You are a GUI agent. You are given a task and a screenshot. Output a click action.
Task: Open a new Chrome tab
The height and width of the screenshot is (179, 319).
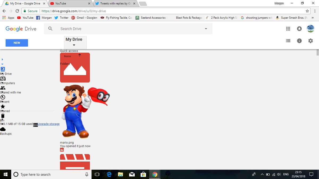(x=143, y=4)
